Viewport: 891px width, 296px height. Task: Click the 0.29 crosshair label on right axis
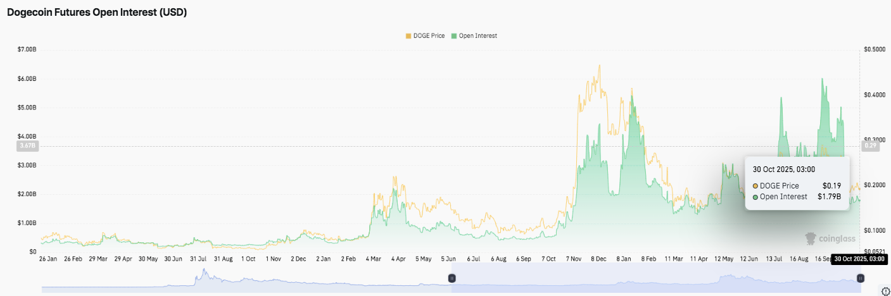(870, 146)
